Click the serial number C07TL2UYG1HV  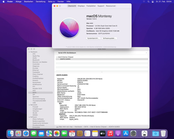[x=104, y=34]
